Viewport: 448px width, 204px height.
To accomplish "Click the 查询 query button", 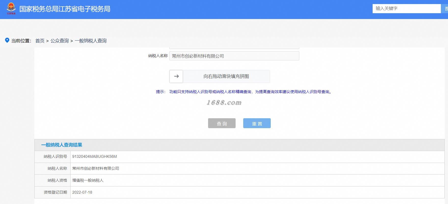I will click(222, 123).
